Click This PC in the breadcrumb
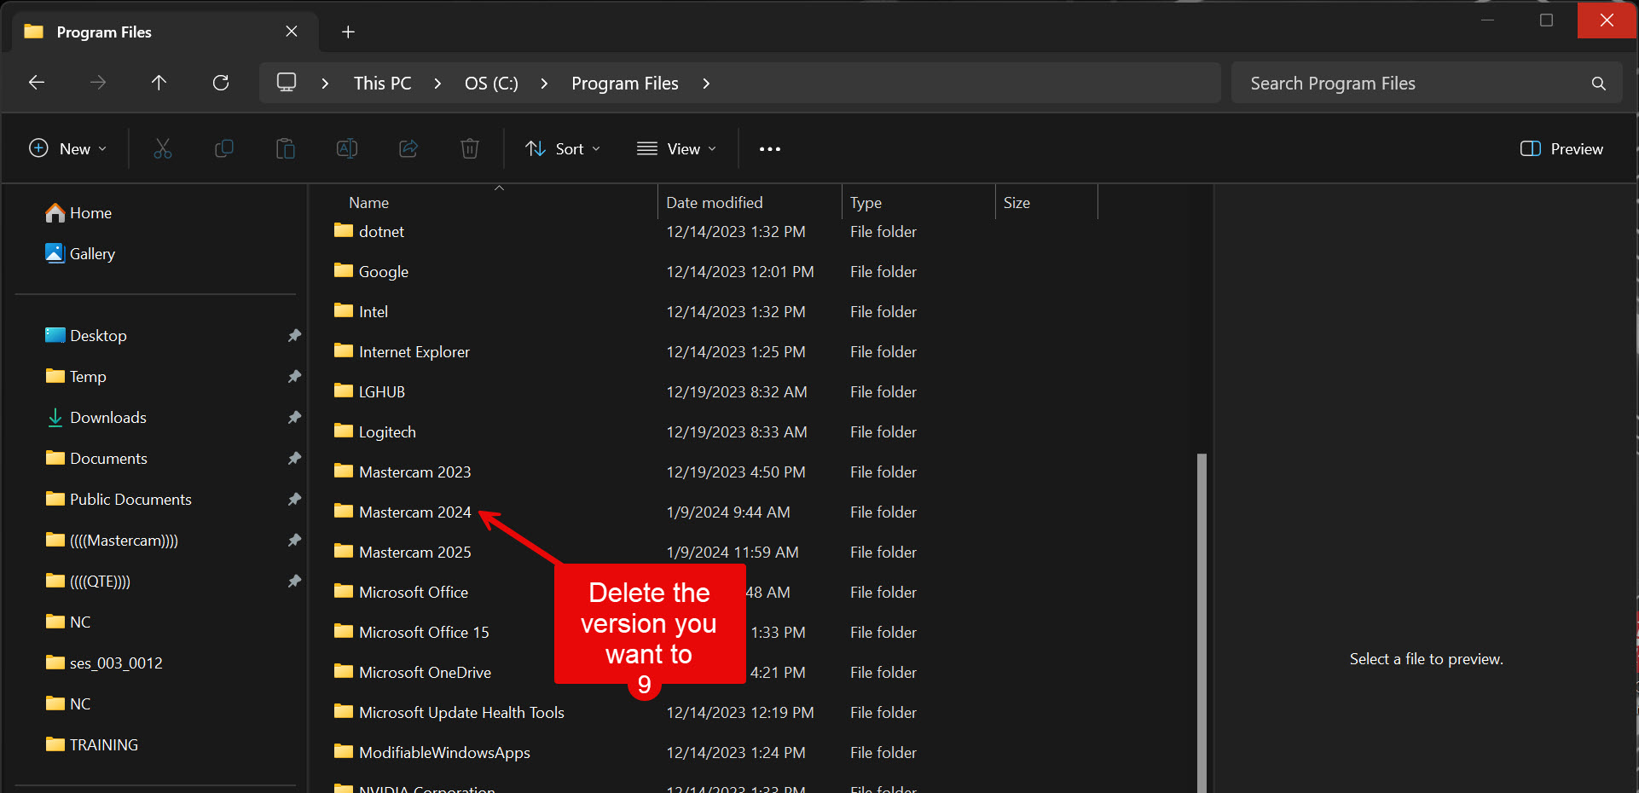Screen dimensions: 1639x793 click(x=382, y=84)
